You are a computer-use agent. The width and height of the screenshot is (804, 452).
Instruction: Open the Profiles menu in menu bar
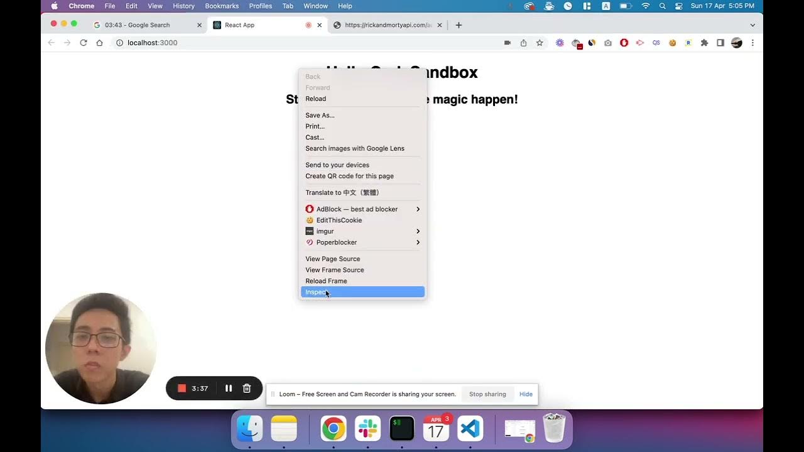[x=261, y=6]
